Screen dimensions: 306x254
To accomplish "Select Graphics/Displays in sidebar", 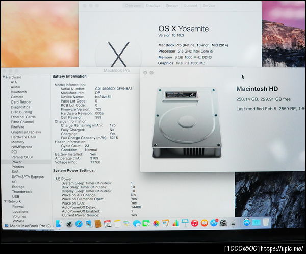I will point(26,132).
